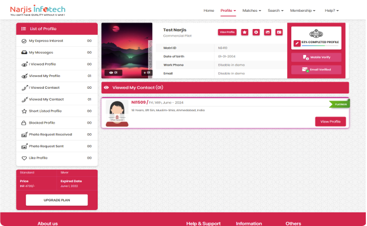The height and width of the screenshot is (226, 367).
Task: Open Photo Request Sent list
Action: point(57,146)
